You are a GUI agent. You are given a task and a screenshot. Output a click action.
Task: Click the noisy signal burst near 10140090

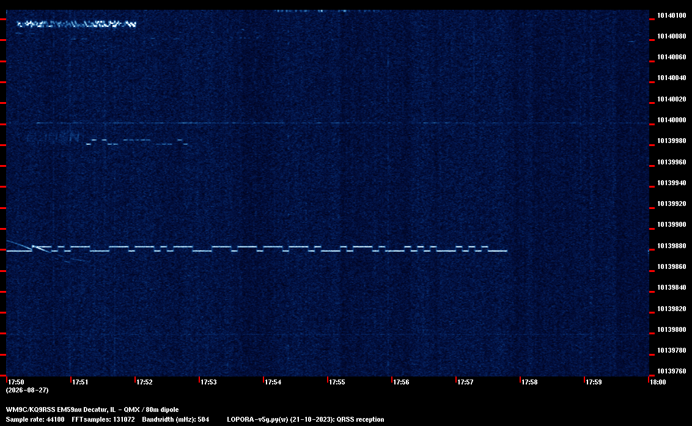76,24
